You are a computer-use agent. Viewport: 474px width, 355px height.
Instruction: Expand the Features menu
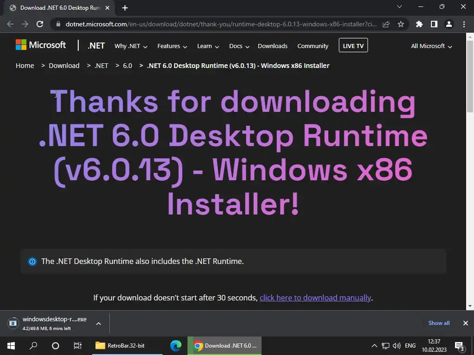coord(172,46)
